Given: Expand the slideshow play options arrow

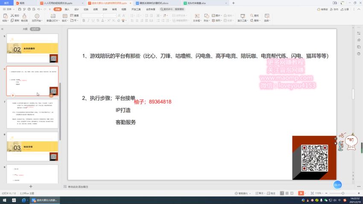Looking at the screenshot, I should (305, 193).
